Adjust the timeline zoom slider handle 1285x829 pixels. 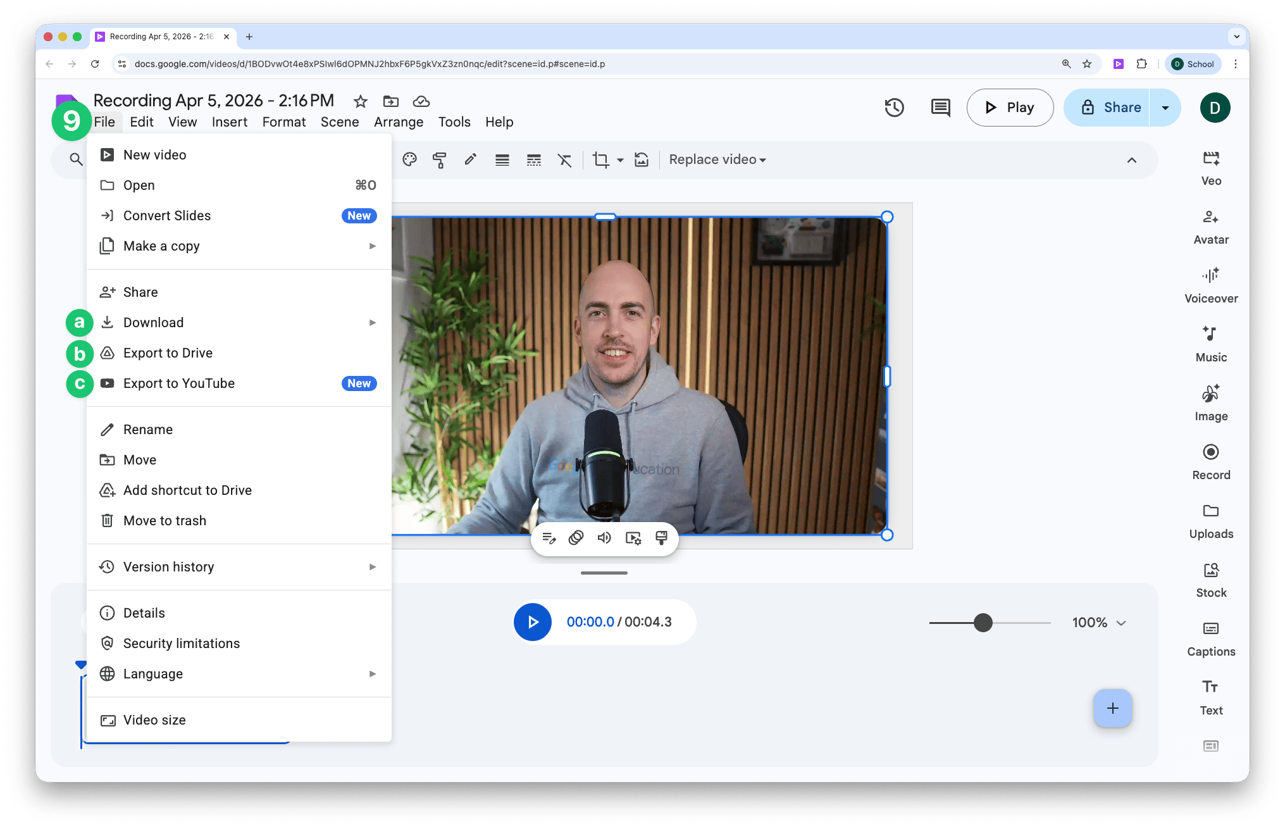pyautogui.click(x=983, y=623)
